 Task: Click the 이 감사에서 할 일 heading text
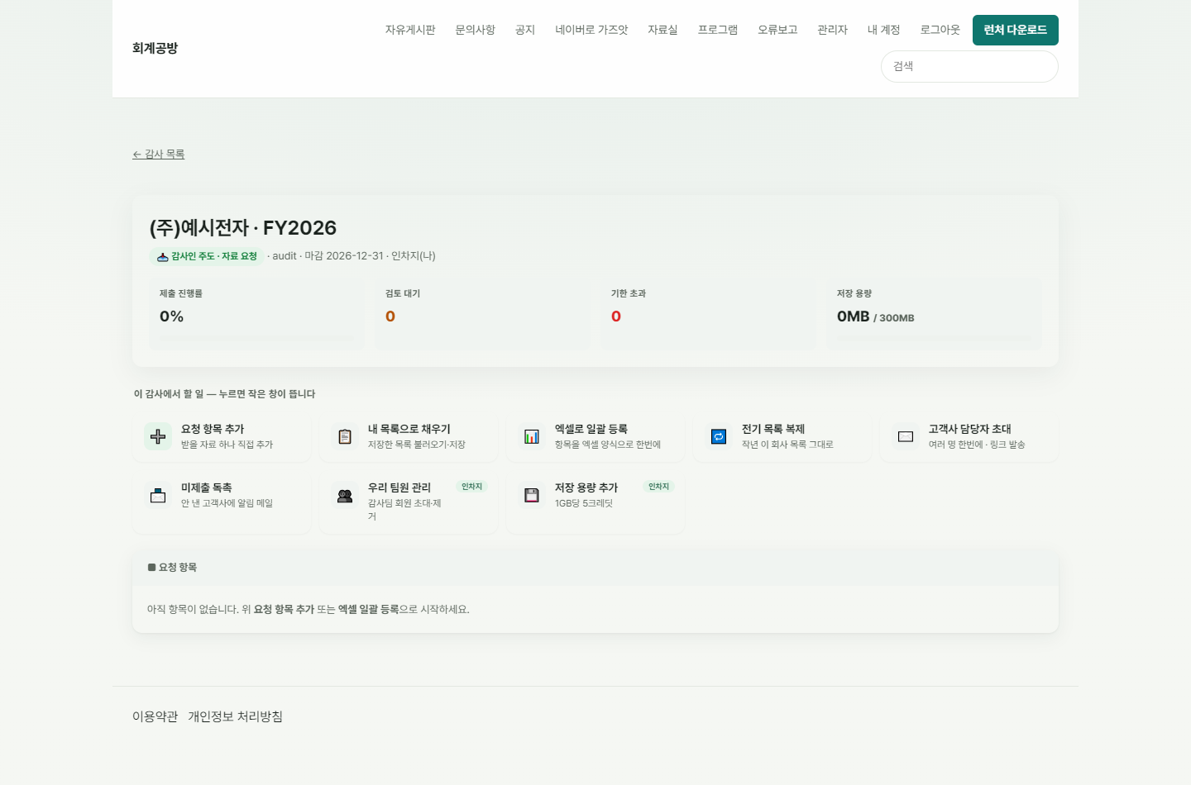224,394
